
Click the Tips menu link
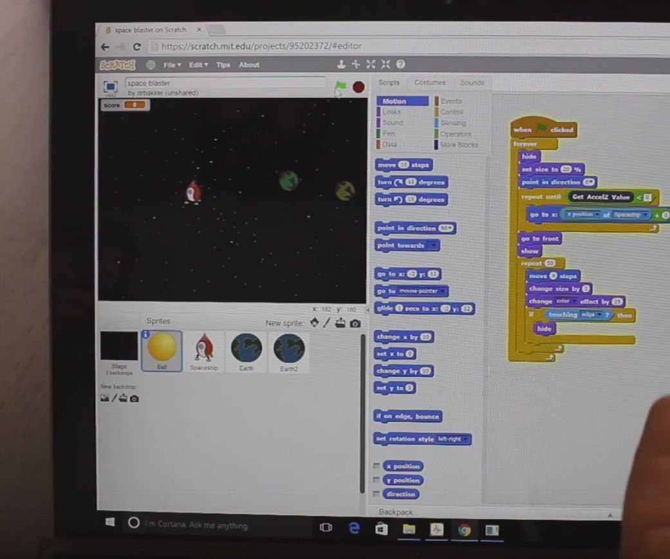click(224, 64)
